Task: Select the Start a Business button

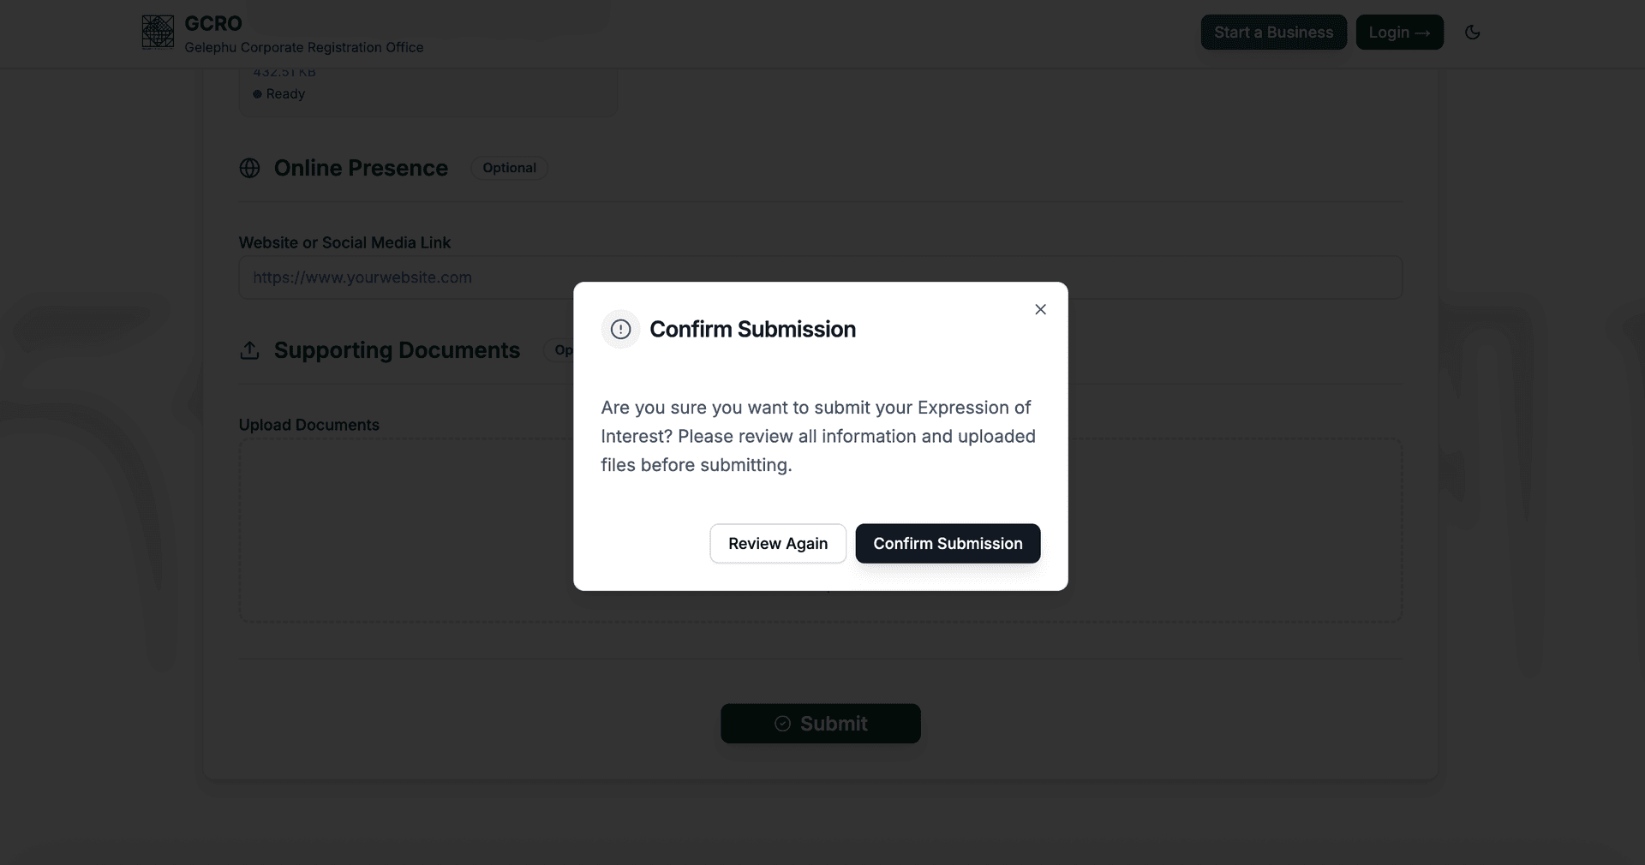Action: pos(1273,32)
